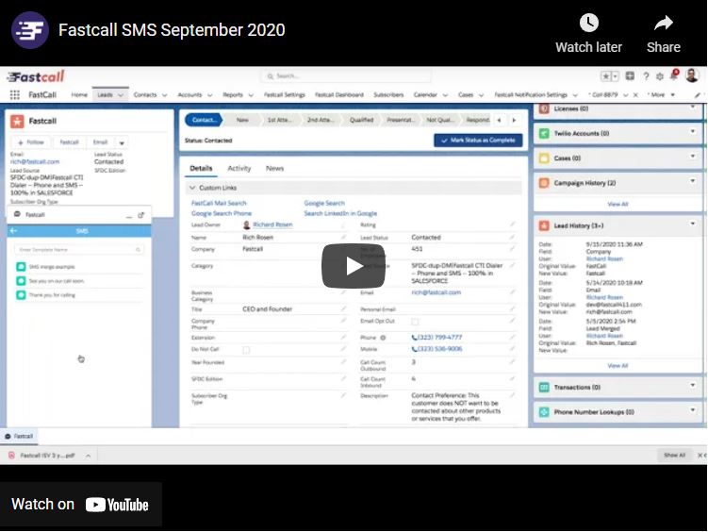Open the Subscribers navigation tab
Viewport: 708px width, 532px height.
[388, 95]
